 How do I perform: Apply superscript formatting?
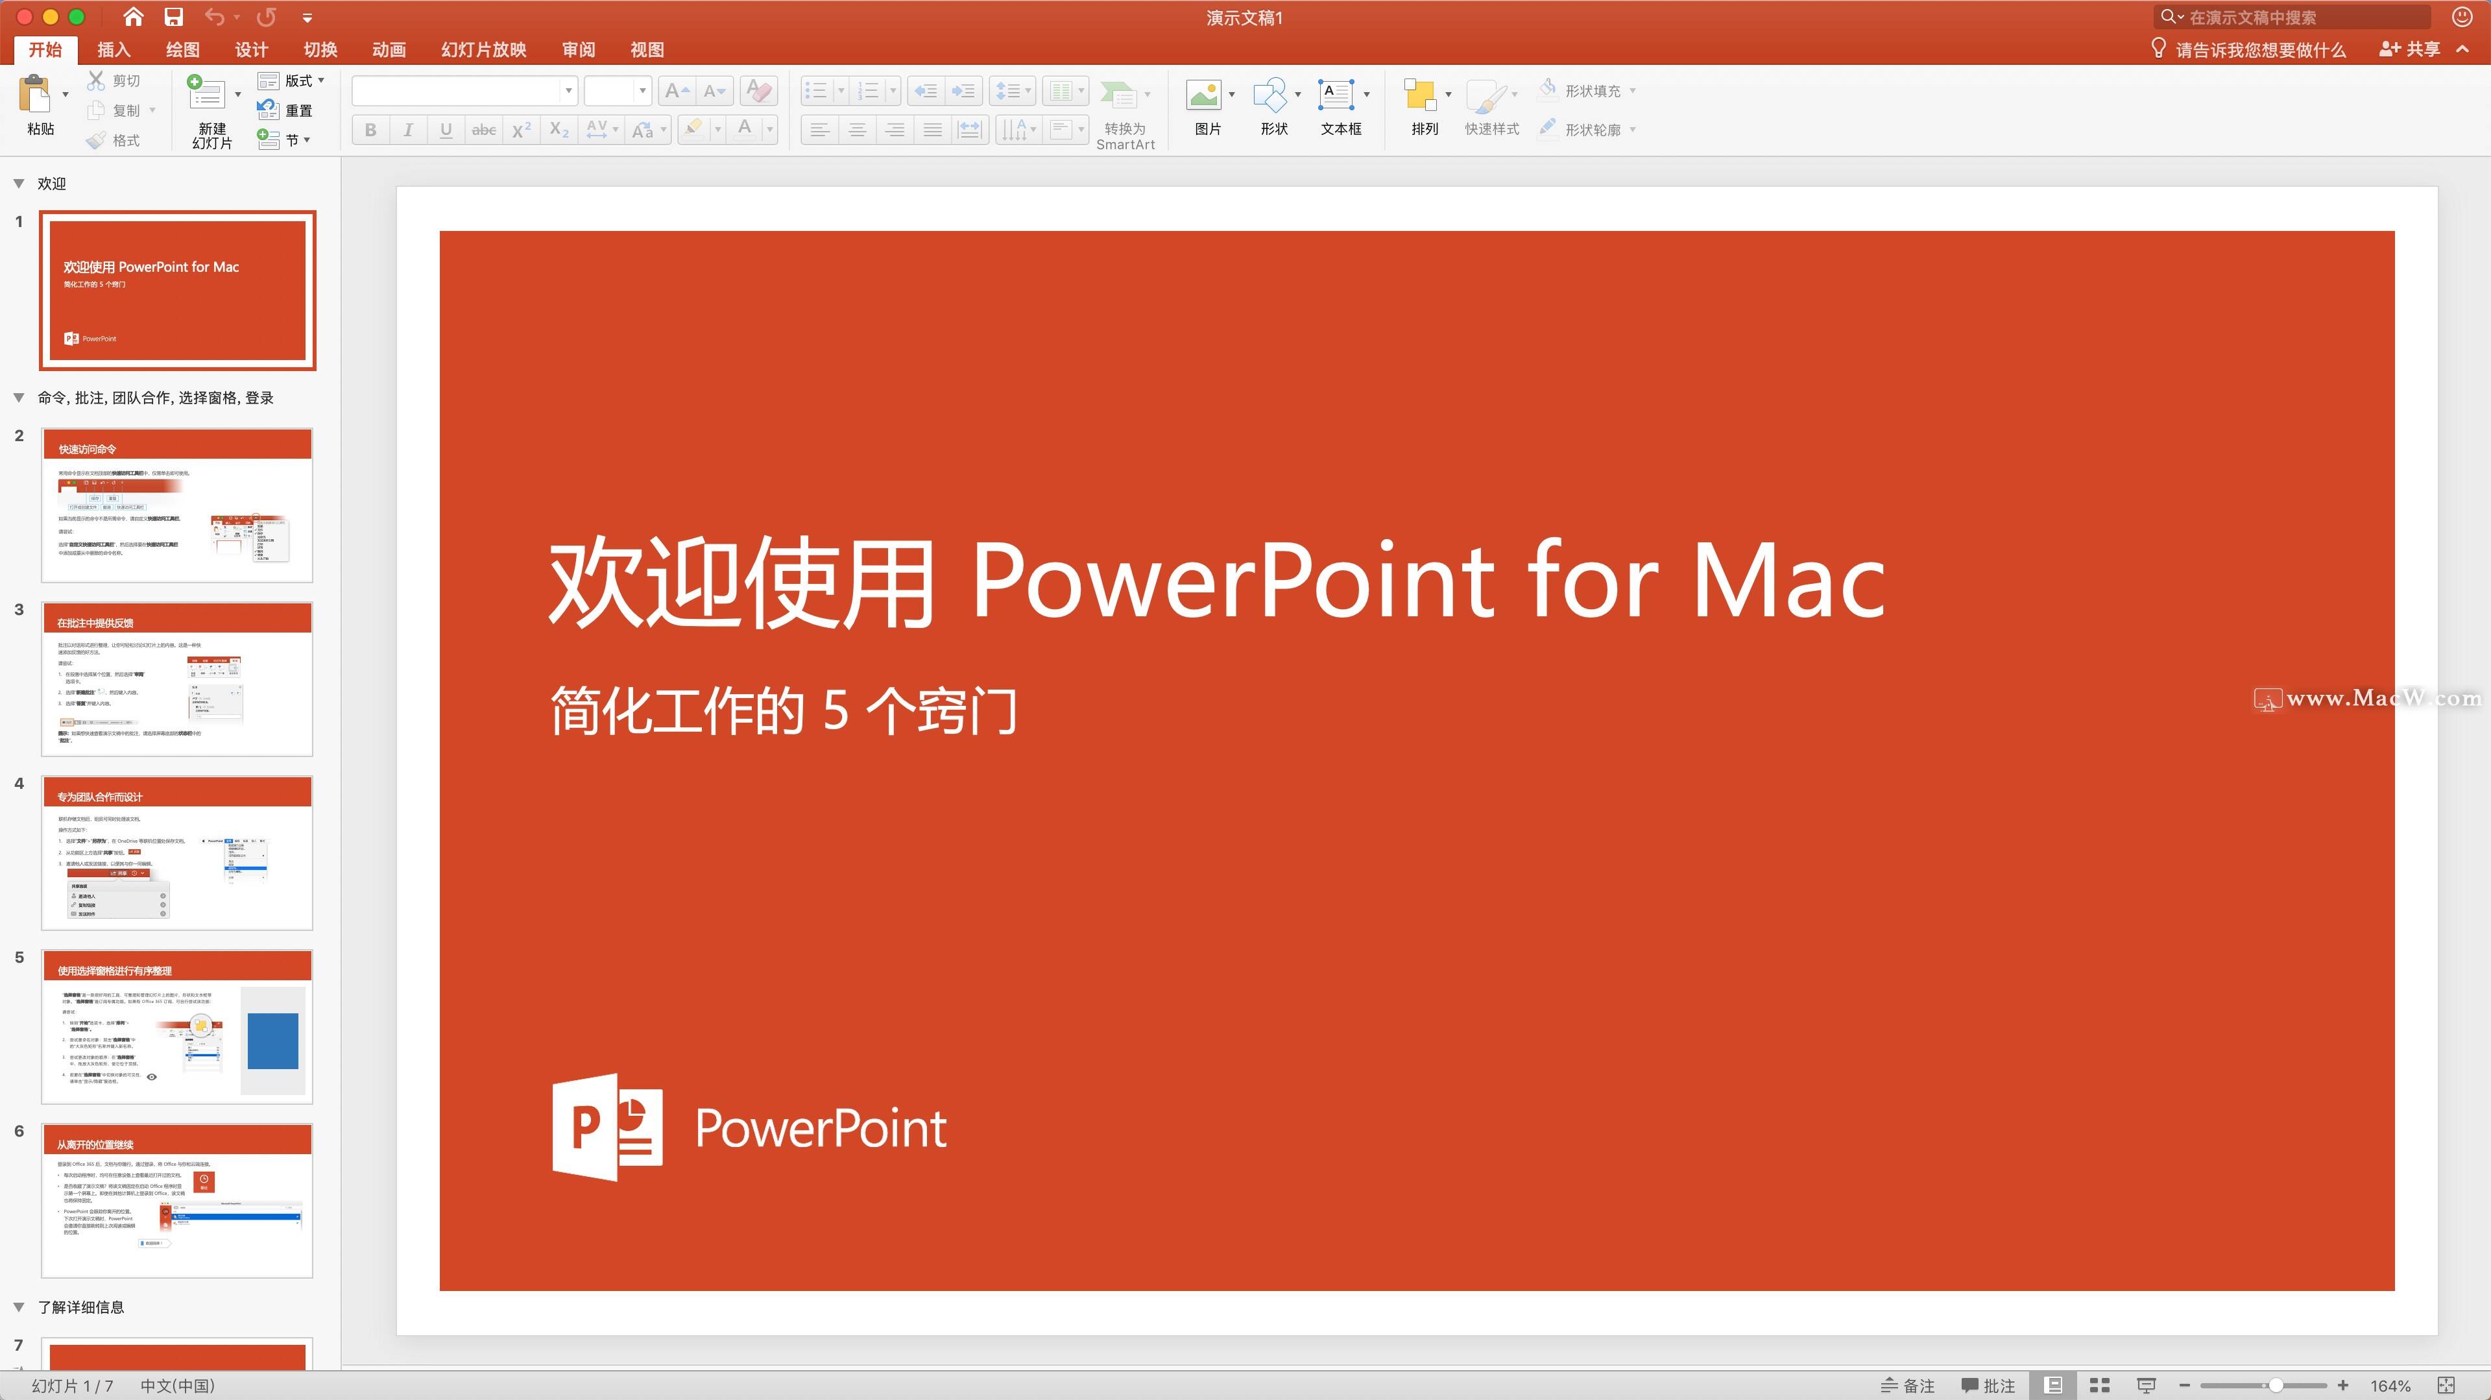pos(521,130)
